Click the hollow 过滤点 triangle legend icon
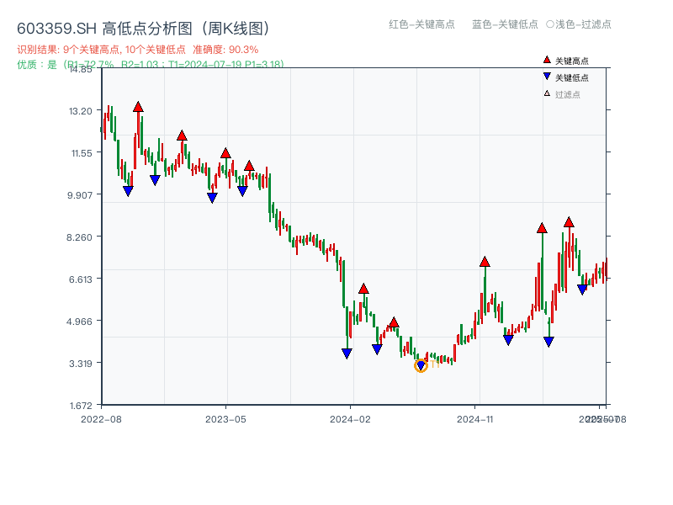This screenshot has width=673, height=505. pos(546,93)
